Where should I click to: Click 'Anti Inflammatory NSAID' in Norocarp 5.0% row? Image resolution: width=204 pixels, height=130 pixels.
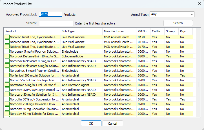click(79, 90)
